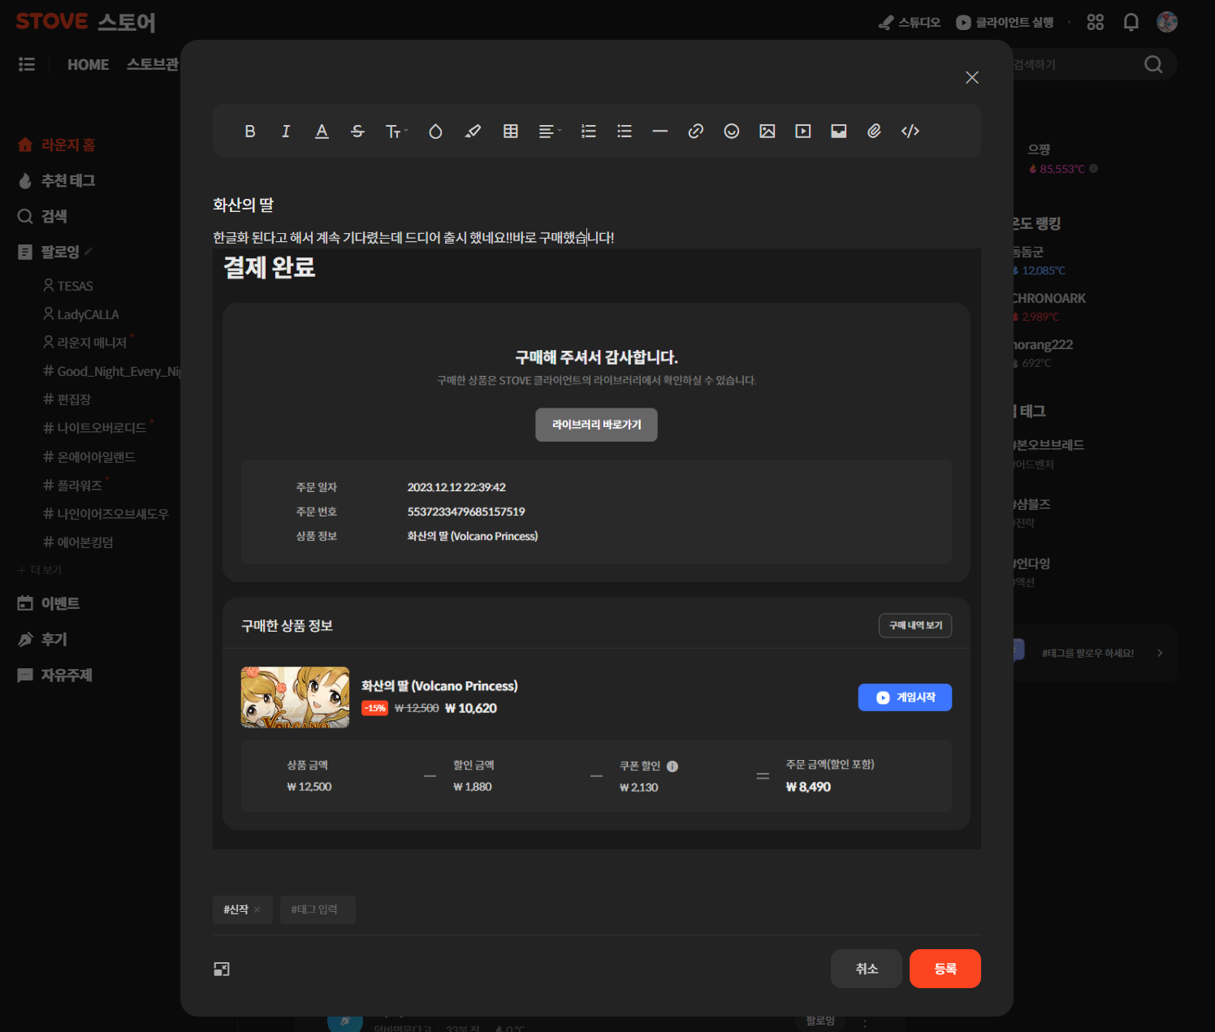
Task: Expand the #태그를 팔로우 하세요 banner arrow
Action: point(1160,653)
